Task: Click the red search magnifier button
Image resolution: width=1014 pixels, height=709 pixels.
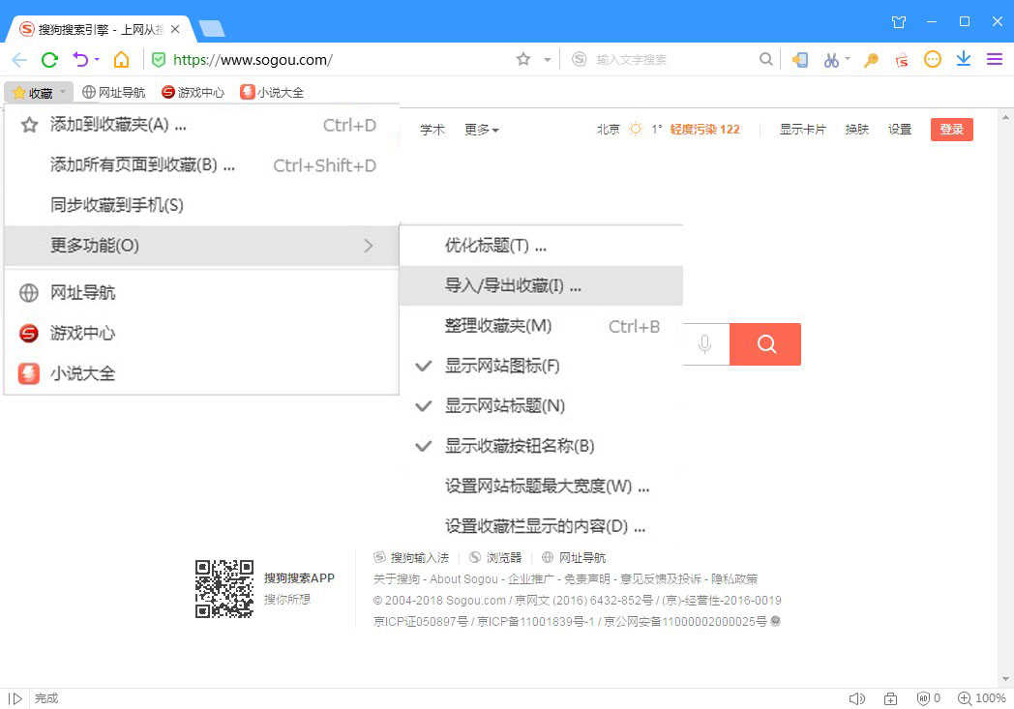Action: (765, 343)
